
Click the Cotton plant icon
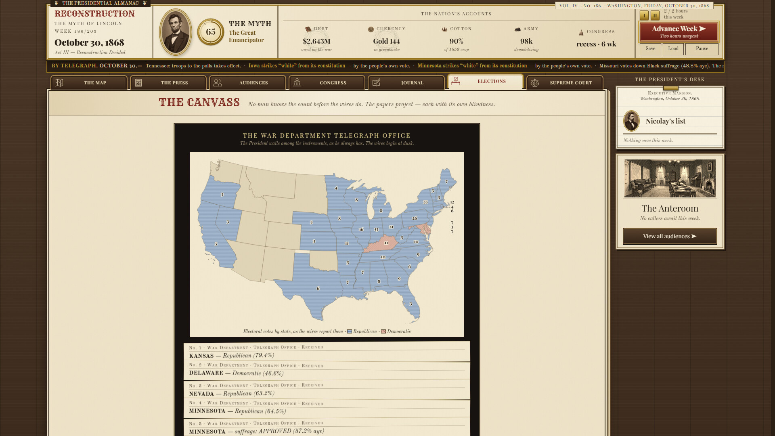tap(444, 29)
